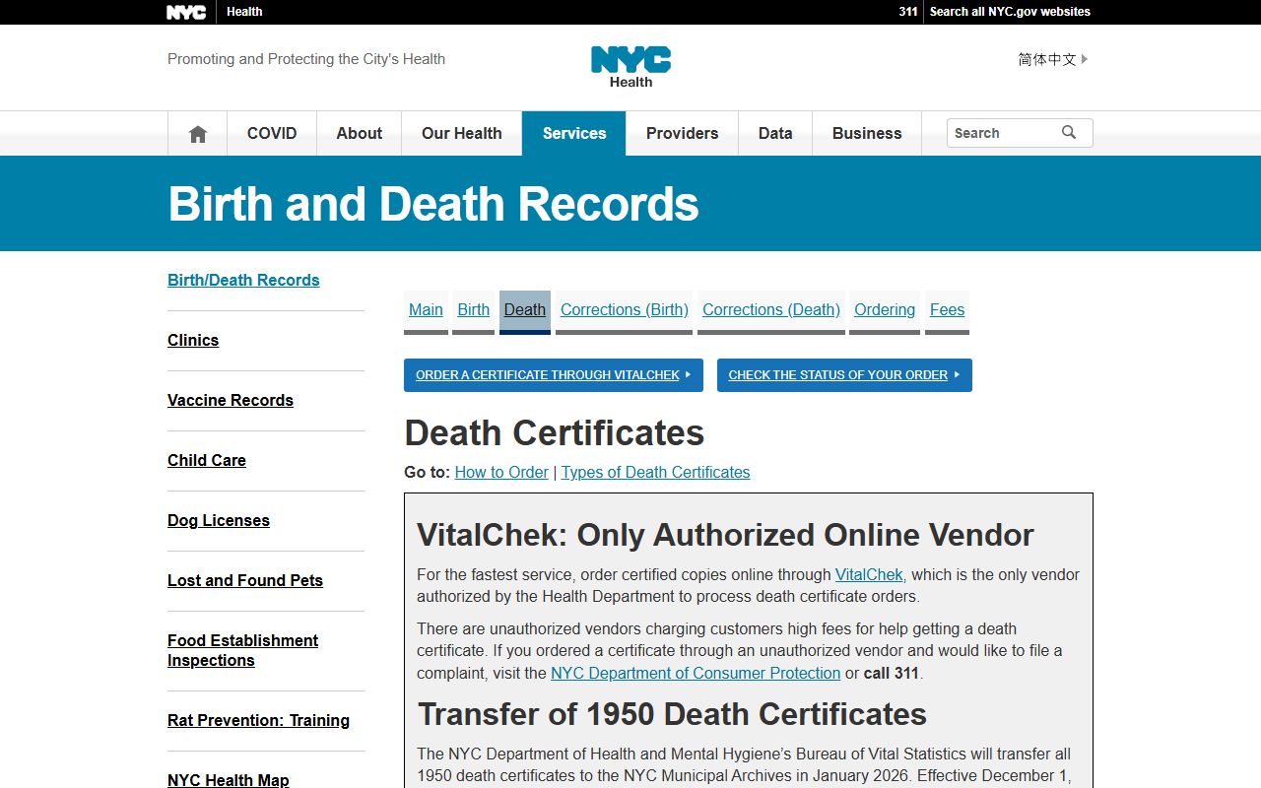Image resolution: width=1261 pixels, height=788 pixels.
Task: Click the VitalChek: Only Authorized Online Vendor heading
Action: 725,535
